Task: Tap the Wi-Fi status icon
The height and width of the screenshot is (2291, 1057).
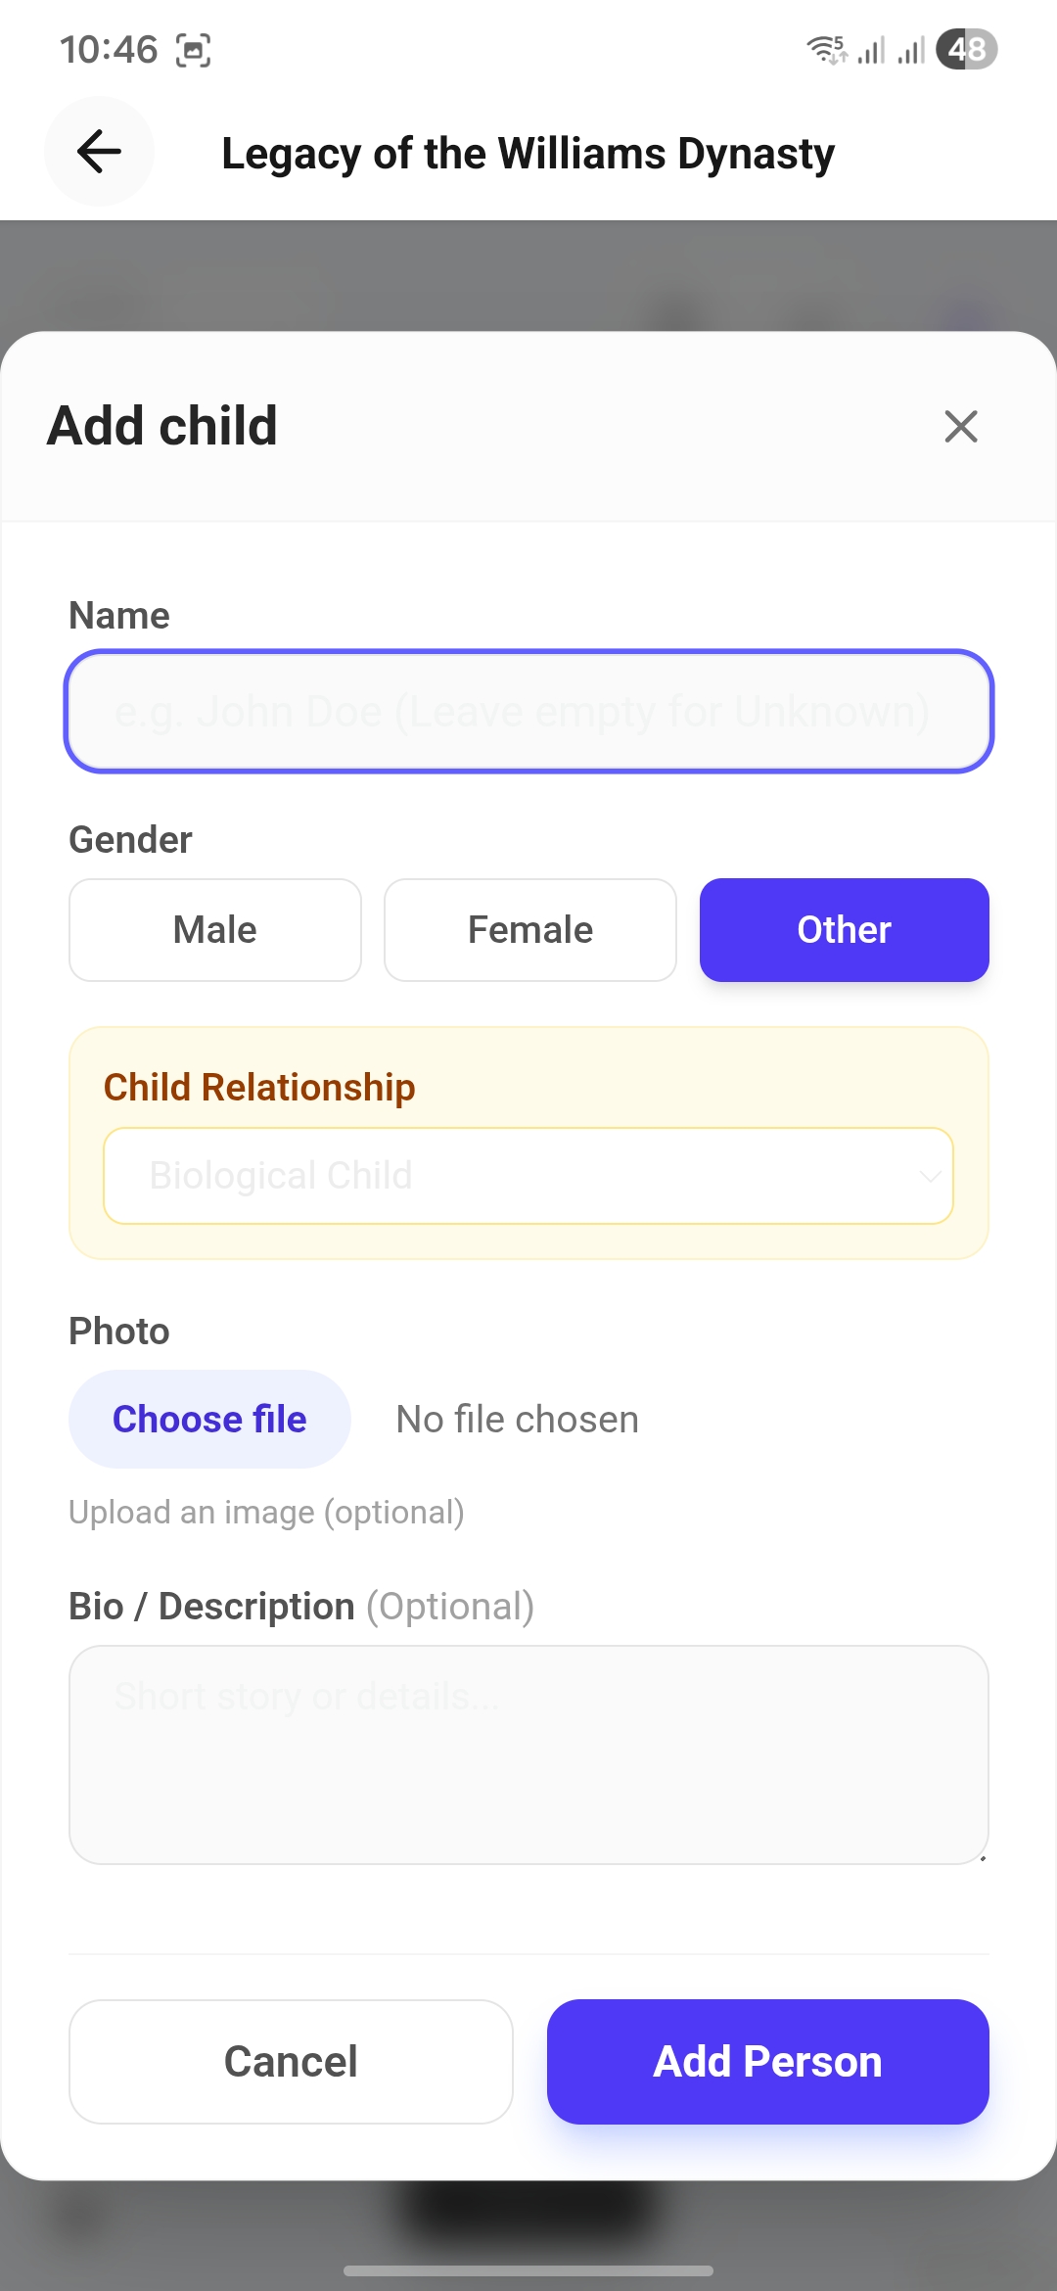Action: [826, 49]
